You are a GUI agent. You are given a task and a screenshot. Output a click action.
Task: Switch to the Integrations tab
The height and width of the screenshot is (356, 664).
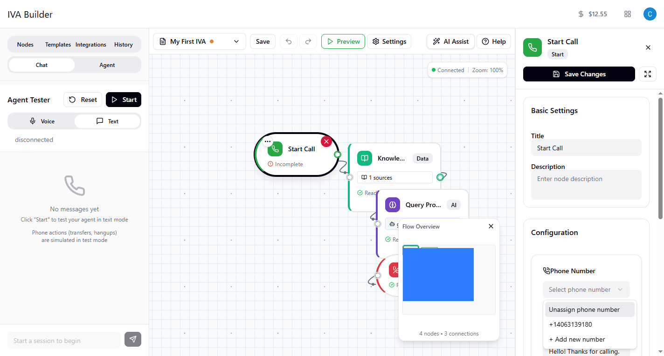click(91, 45)
